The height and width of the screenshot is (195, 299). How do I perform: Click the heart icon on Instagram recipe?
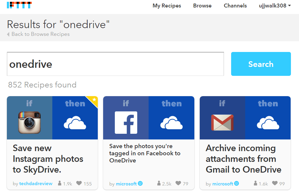pyautogui.click(x=79, y=183)
